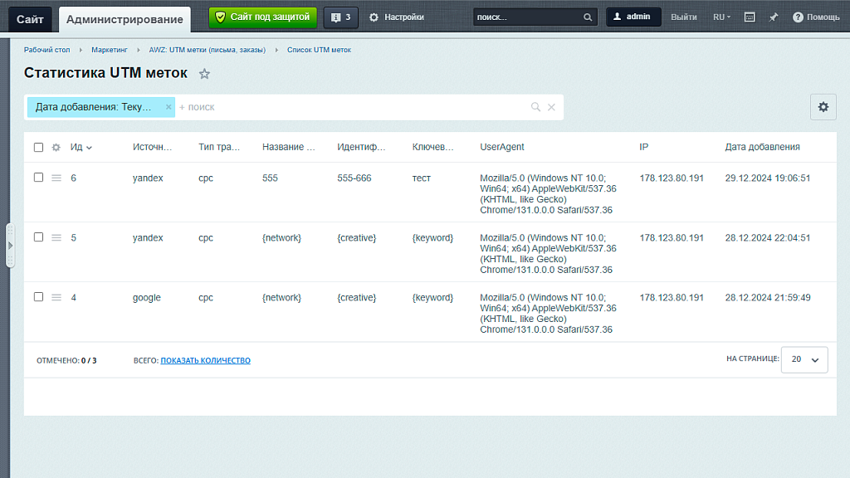Tick the checkbox for row 5

coord(38,237)
